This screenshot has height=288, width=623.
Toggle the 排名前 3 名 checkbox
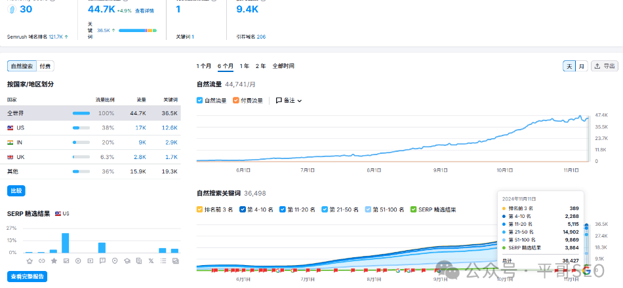point(200,209)
